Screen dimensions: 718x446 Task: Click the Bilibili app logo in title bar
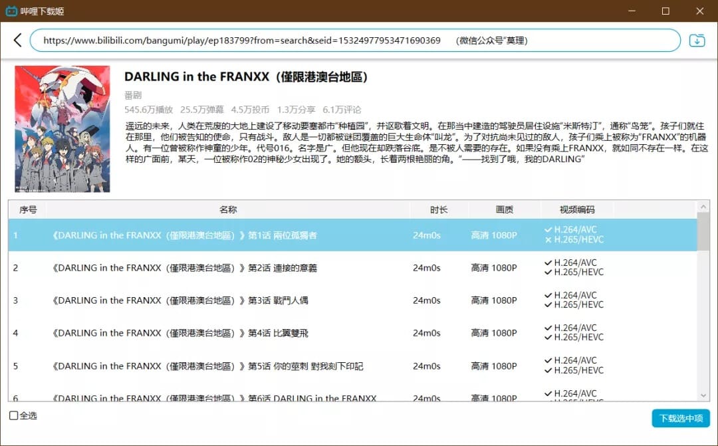pyautogui.click(x=11, y=11)
